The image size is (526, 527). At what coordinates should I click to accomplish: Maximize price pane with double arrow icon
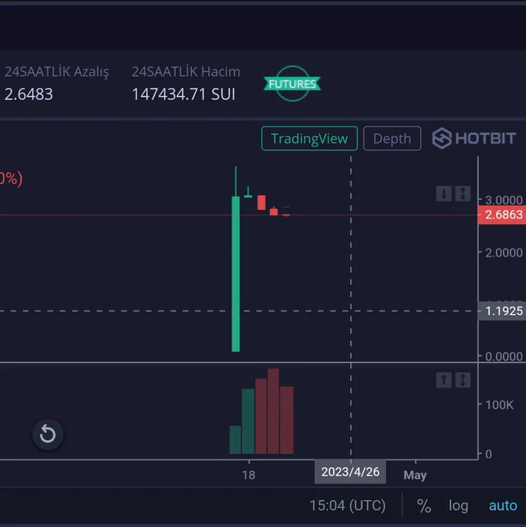[x=462, y=194]
